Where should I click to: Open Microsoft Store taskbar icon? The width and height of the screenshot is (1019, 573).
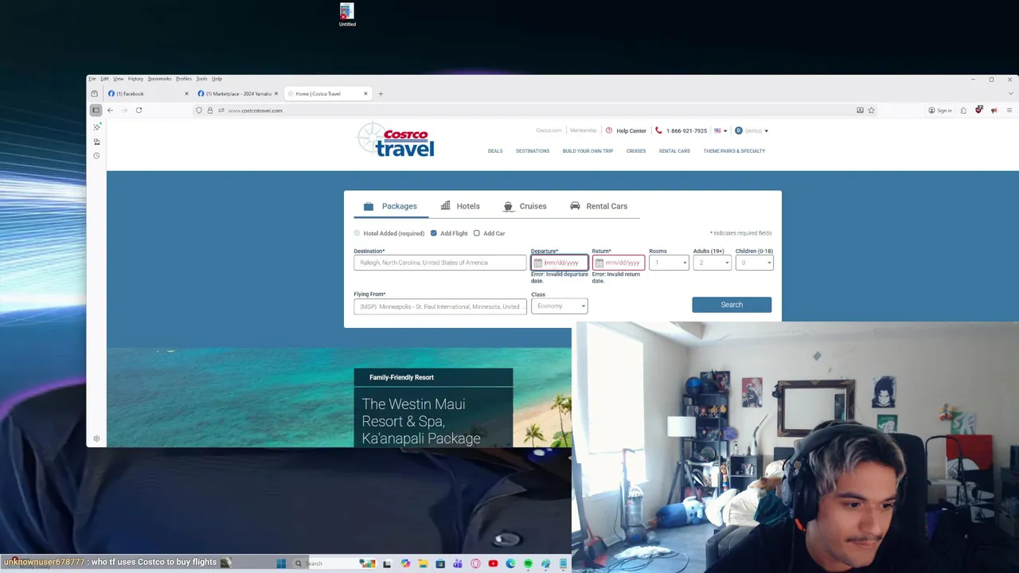pos(440,563)
